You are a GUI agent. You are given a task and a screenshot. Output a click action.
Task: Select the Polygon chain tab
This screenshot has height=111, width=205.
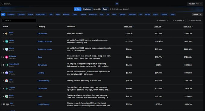click(122, 14)
